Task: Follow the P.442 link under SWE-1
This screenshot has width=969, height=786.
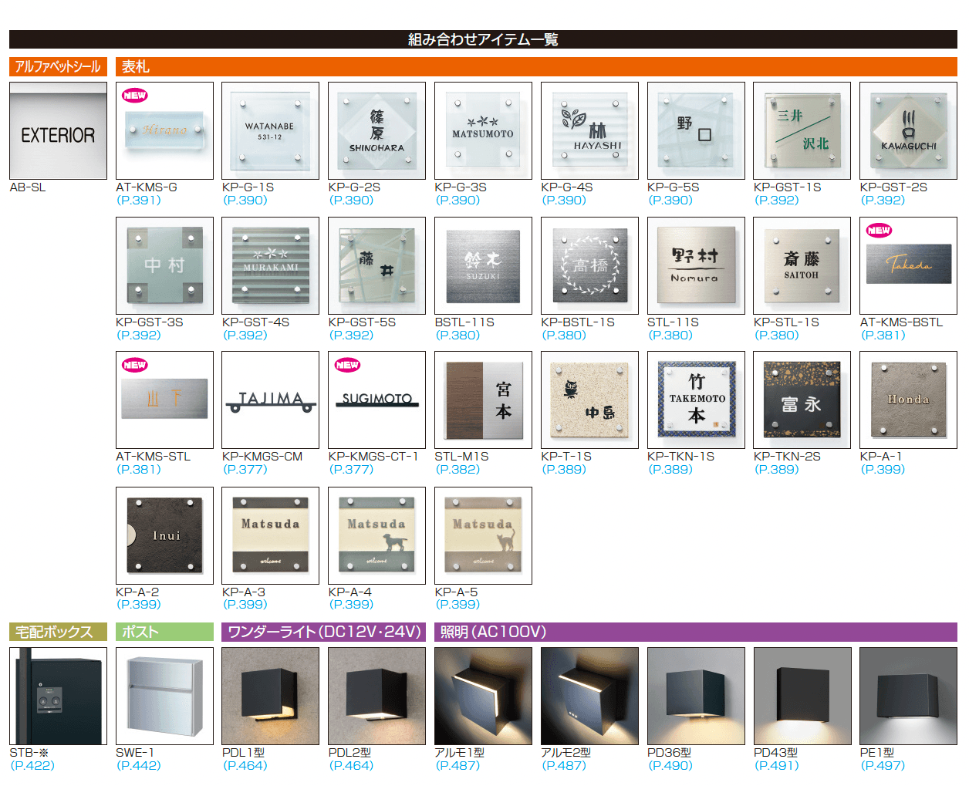Action: click(139, 766)
